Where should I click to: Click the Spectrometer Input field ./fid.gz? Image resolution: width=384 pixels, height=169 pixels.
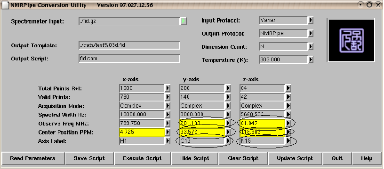pos(129,21)
